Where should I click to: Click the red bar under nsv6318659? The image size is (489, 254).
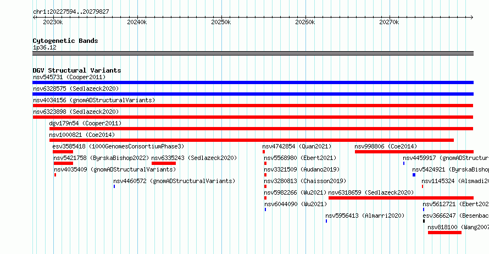pyautogui.click(x=401, y=198)
